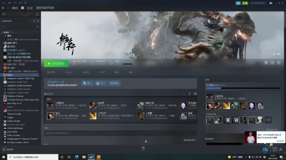Click Windows taskbar search box
Screen dimensions: 286x160
tap(33, 157)
